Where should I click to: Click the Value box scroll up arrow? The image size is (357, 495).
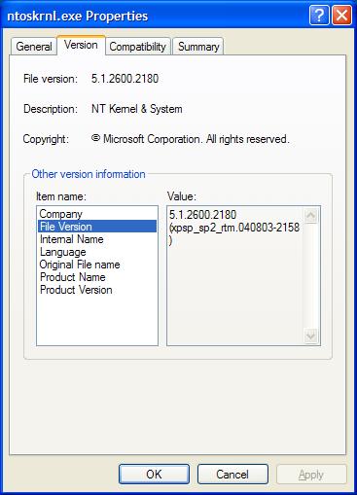(x=311, y=215)
